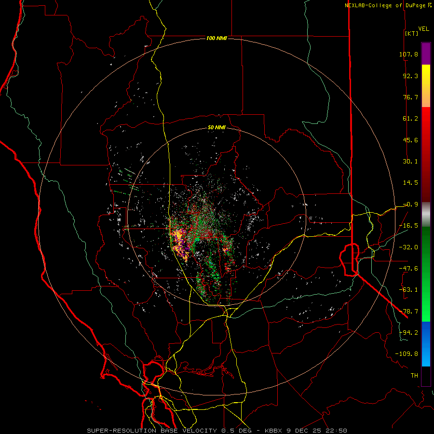Click the [KT] units label
Screen dimensions: 434x434
[x=411, y=33]
